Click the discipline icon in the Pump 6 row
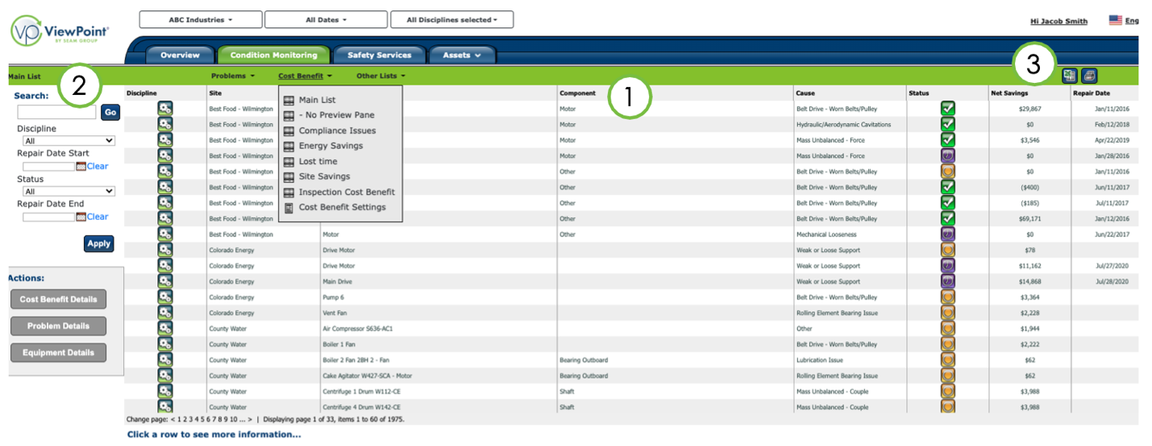 coord(165,297)
